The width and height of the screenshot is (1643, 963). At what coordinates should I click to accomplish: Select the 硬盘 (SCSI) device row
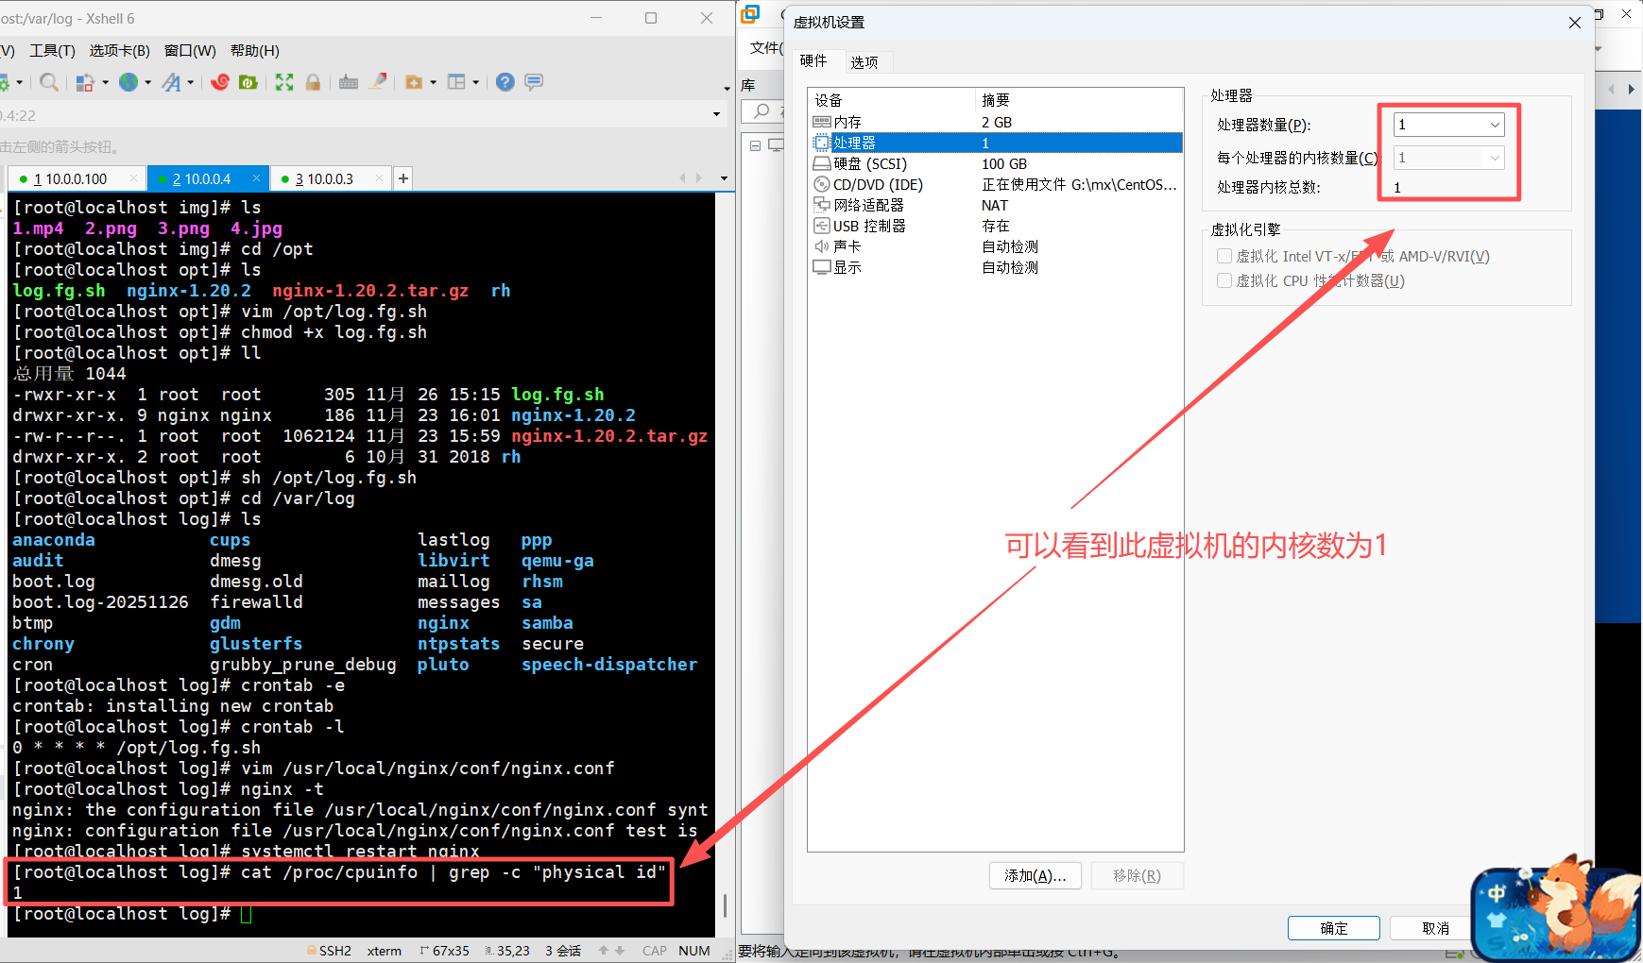point(996,163)
